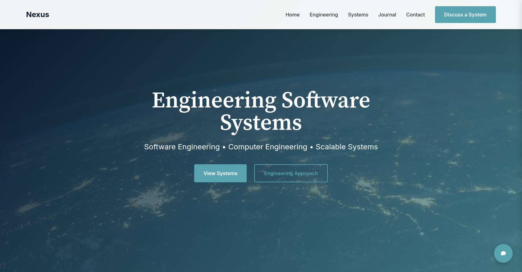Click the word Software in the hero headline
The width and height of the screenshot is (522, 272).
(325, 101)
